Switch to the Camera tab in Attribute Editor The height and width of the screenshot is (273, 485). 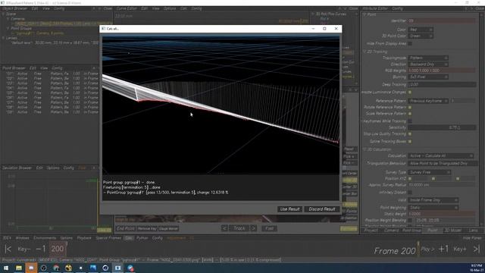(x=391, y=231)
